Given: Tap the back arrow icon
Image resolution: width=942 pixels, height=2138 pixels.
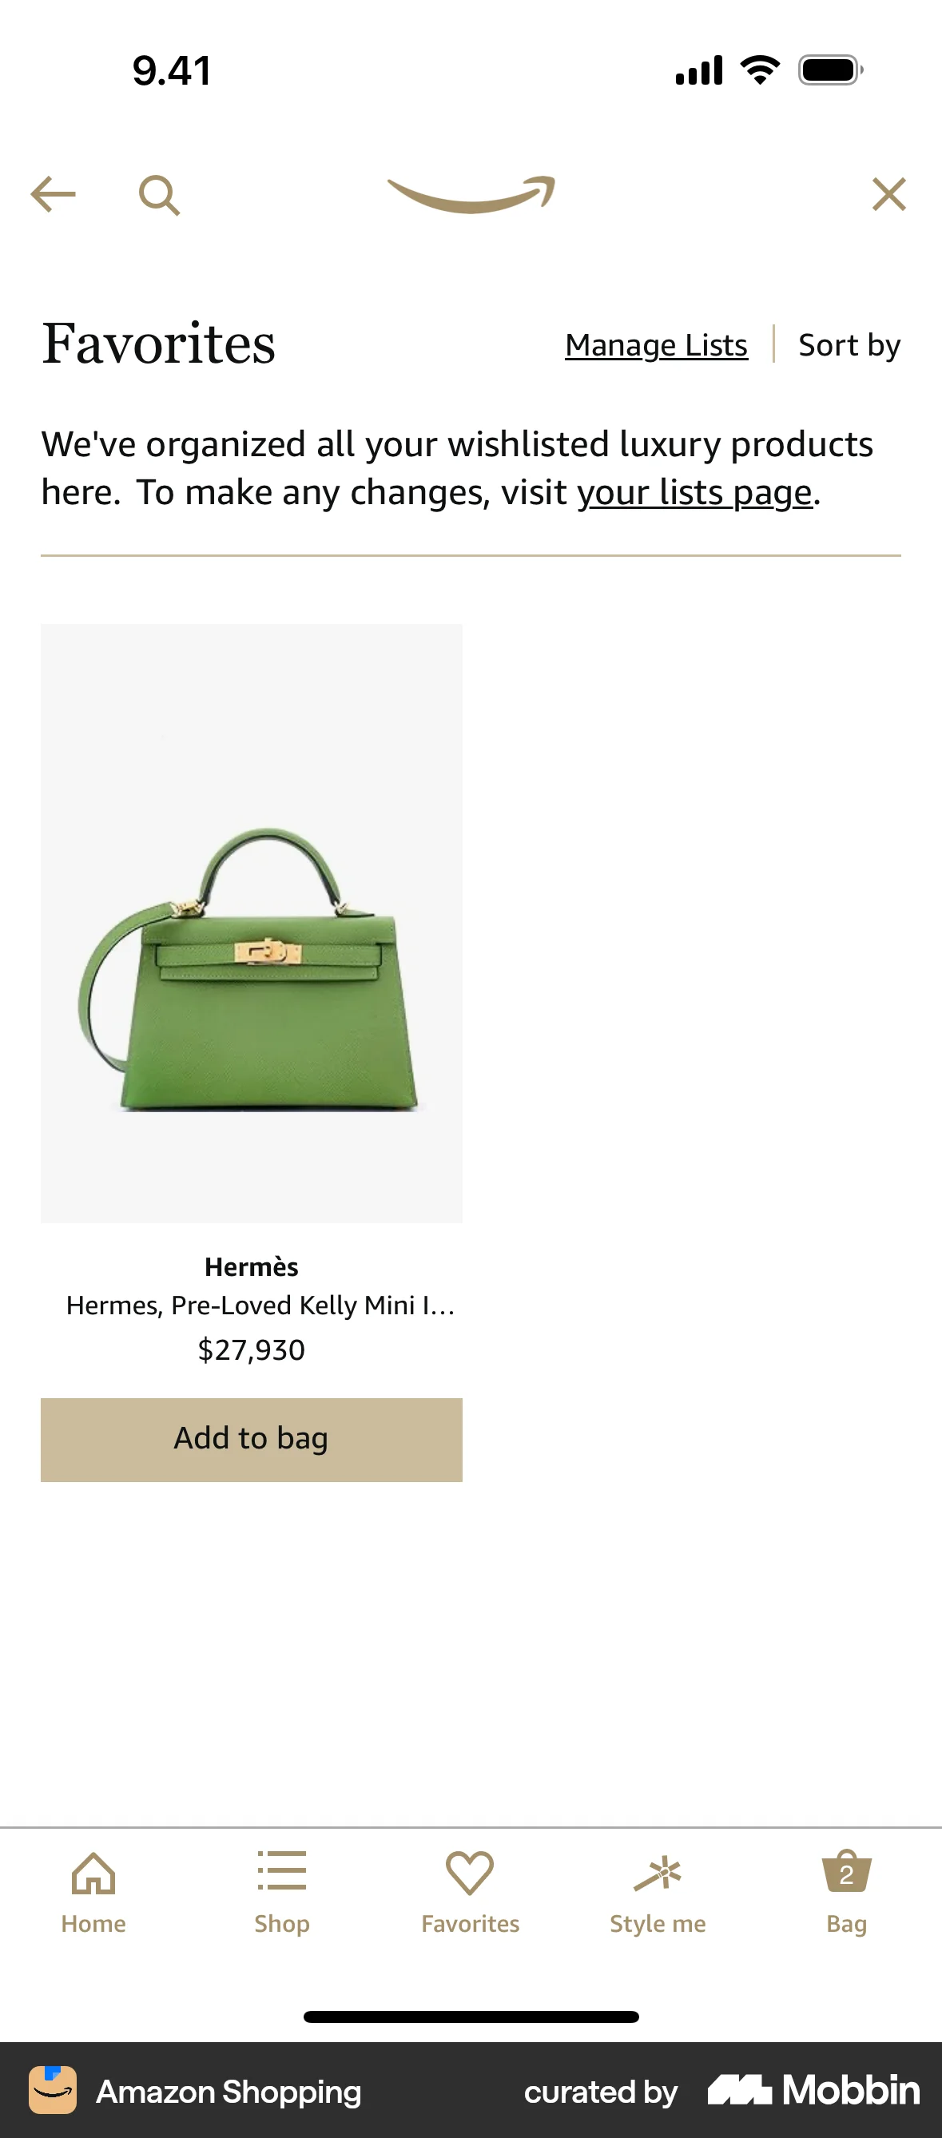Looking at the screenshot, I should click(x=53, y=195).
